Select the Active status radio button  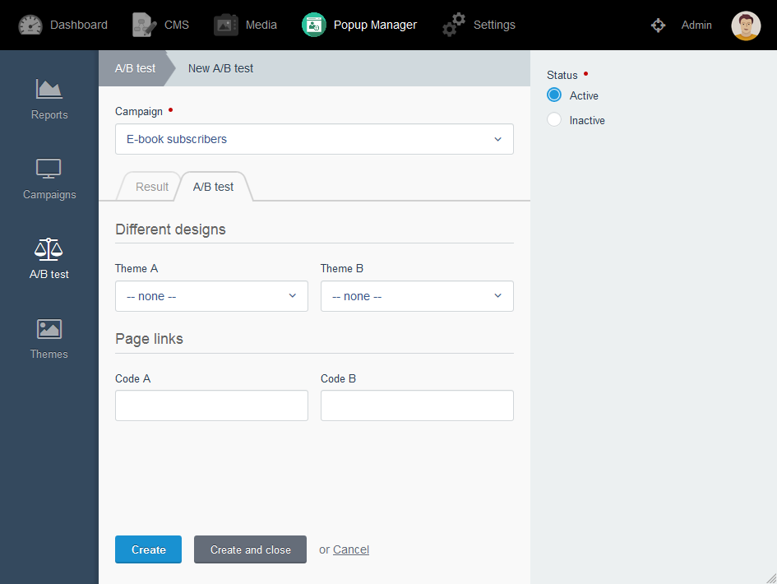pyautogui.click(x=554, y=95)
